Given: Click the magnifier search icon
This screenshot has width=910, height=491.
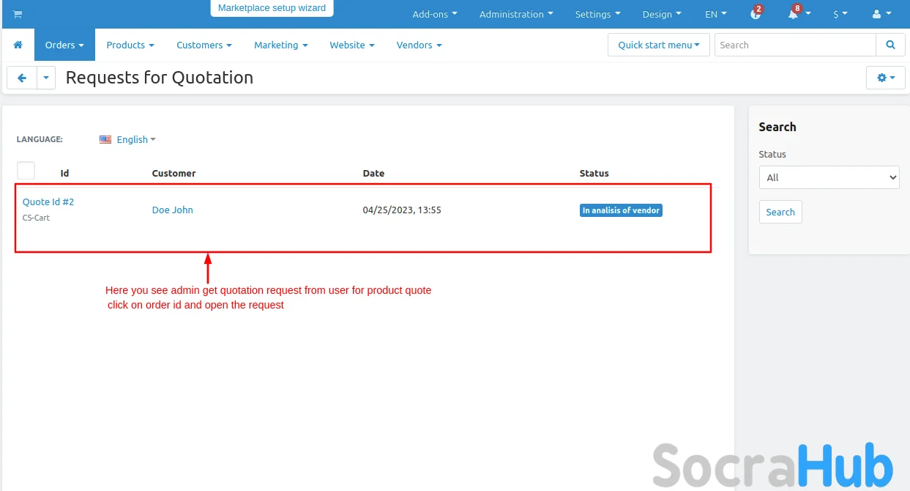Looking at the screenshot, I should click(x=890, y=45).
